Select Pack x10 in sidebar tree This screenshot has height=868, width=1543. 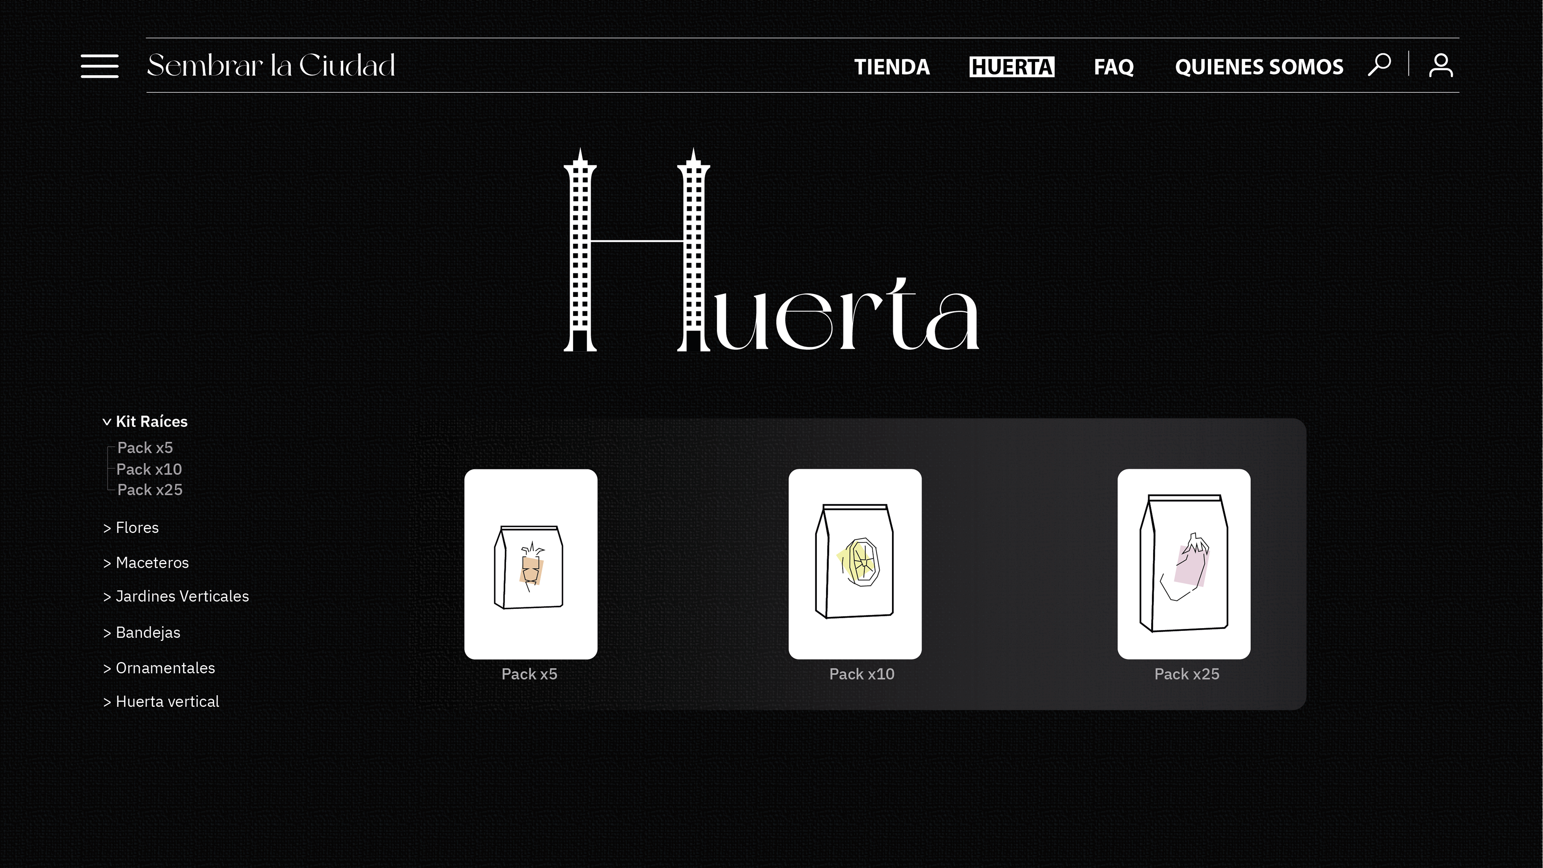pyautogui.click(x=149, y=469)
